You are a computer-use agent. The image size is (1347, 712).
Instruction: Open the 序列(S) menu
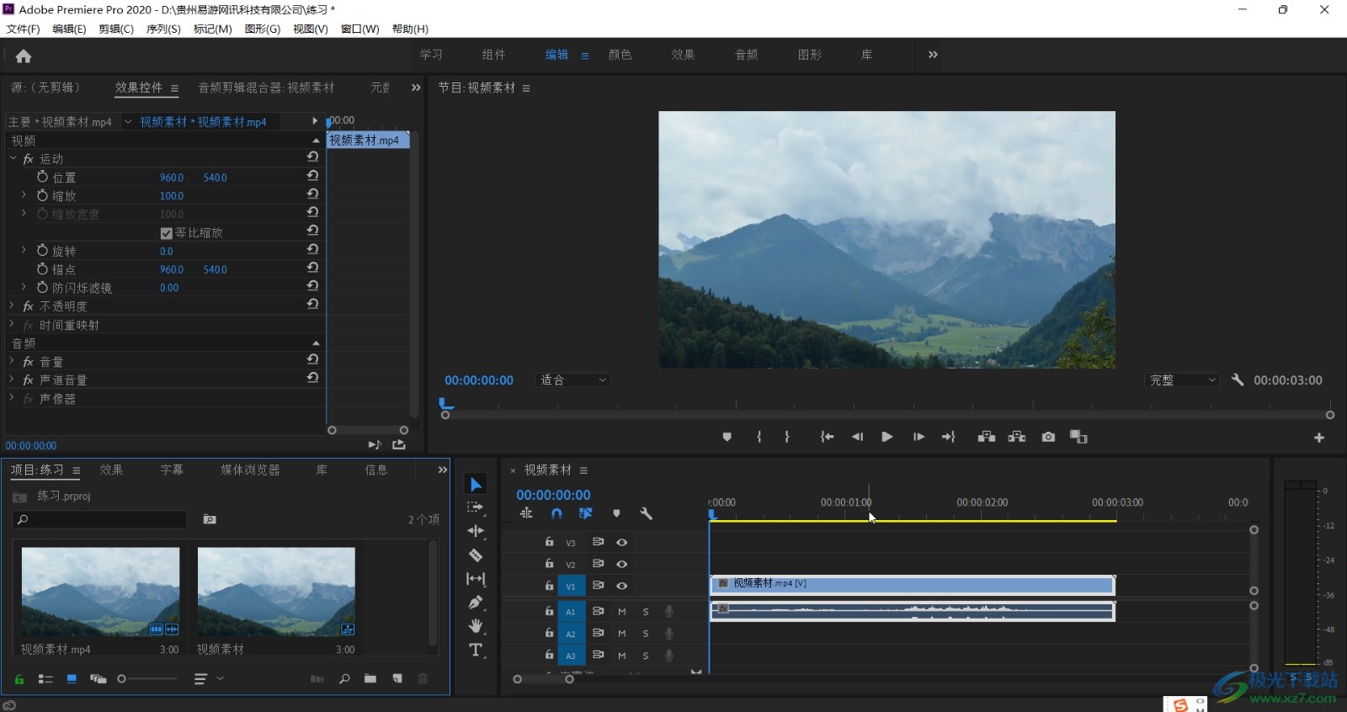(x=163, y=29)
